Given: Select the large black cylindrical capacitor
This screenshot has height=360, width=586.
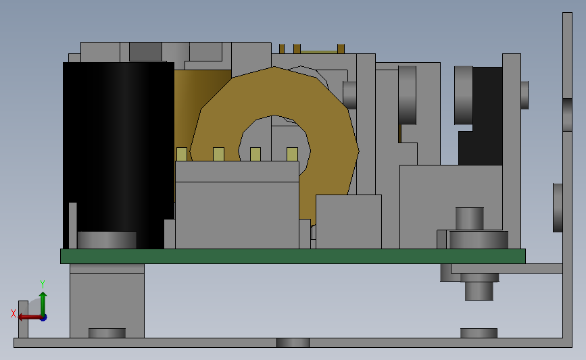Looking at the screenshot, I should [x=118, y=149].
